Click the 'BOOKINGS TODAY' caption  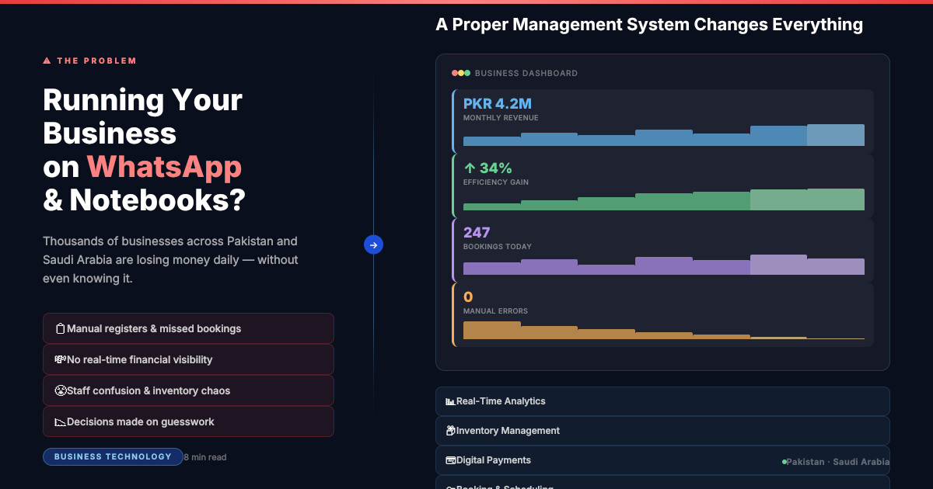498,247
